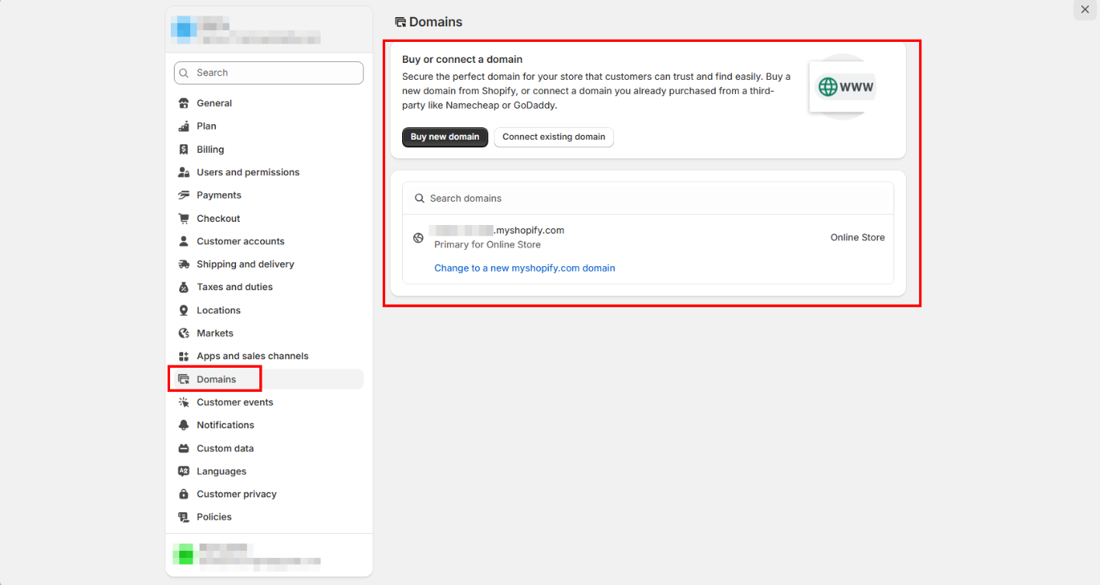Open the Plan settings page
Viewport: 1100px width, 585px height.
click(x=206, y=126)
